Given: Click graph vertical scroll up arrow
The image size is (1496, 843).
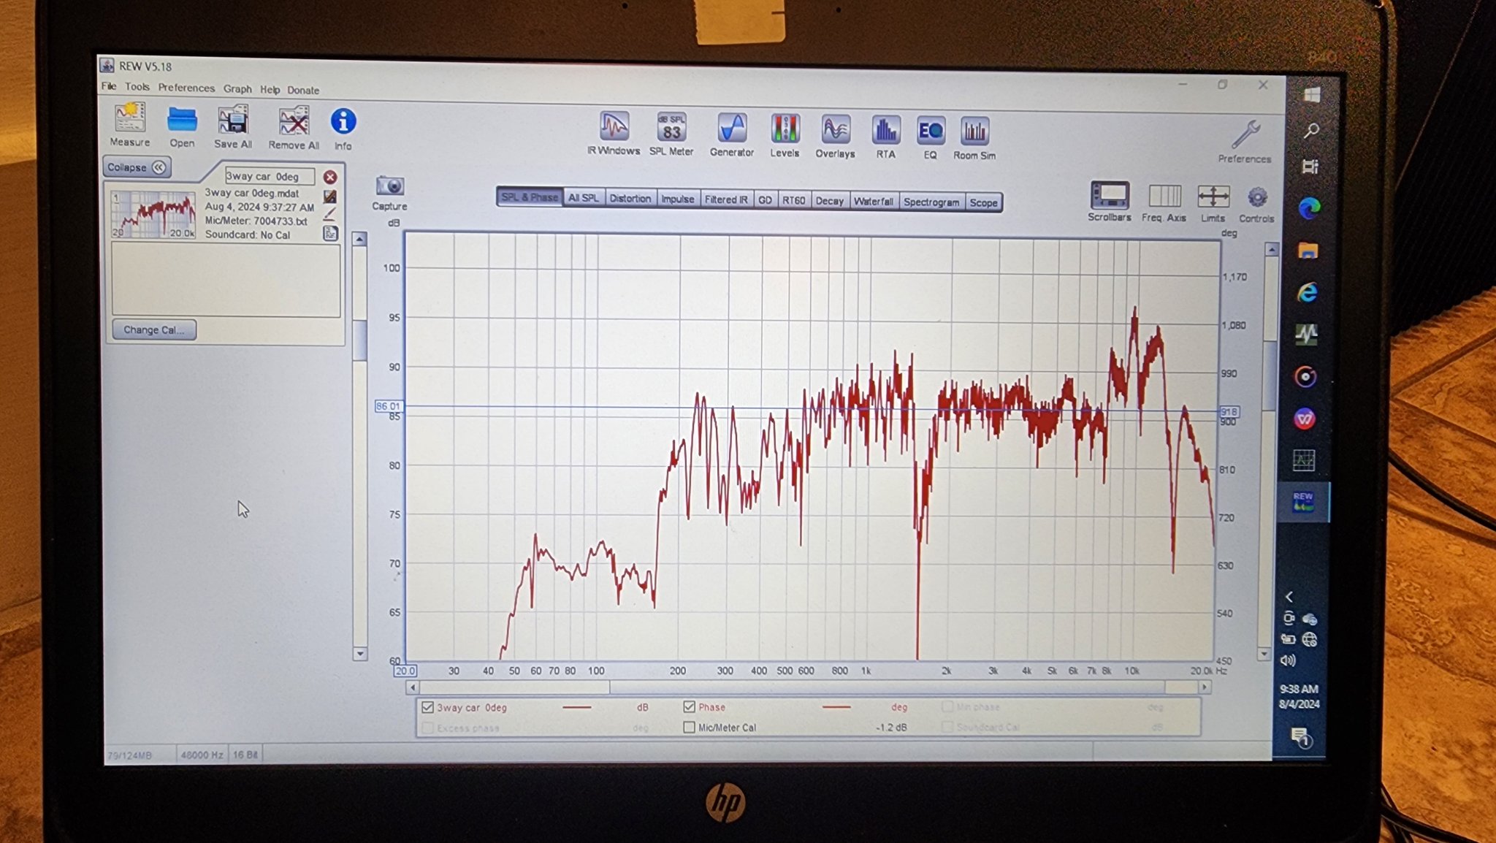Looking at the screenshot, I should [1272, 250].
